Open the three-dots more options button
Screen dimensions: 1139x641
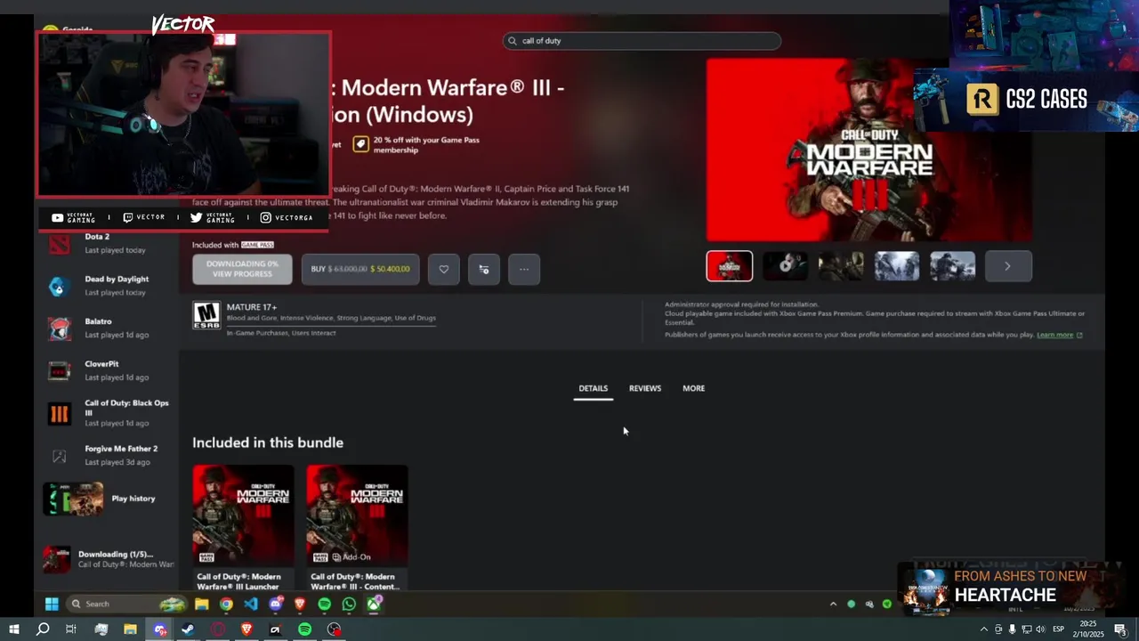pos(524,269)
